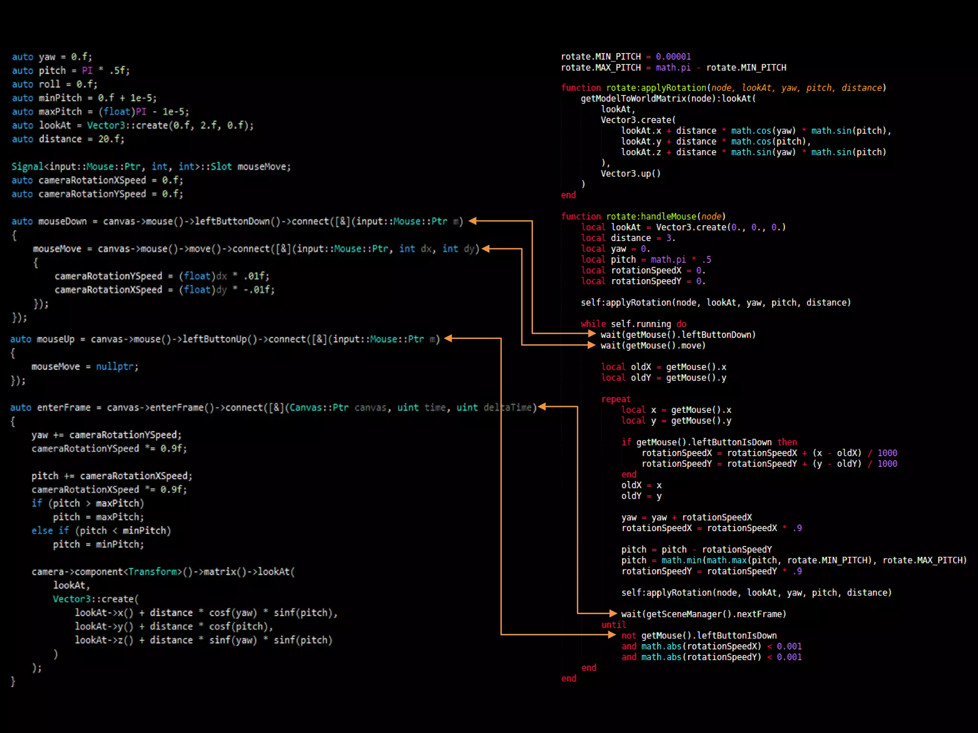Image resolution: width=978 pixels, height=733 pixels.
Task: Click arrowhead before not leftButtonIsDown line
Action: click(612, 635)
